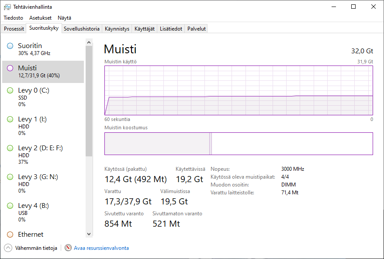Click the sidebar scroll up arrow

point(89,42)
